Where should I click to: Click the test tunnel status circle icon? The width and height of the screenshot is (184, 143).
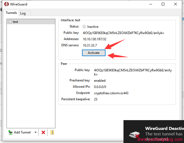(10, 22)
